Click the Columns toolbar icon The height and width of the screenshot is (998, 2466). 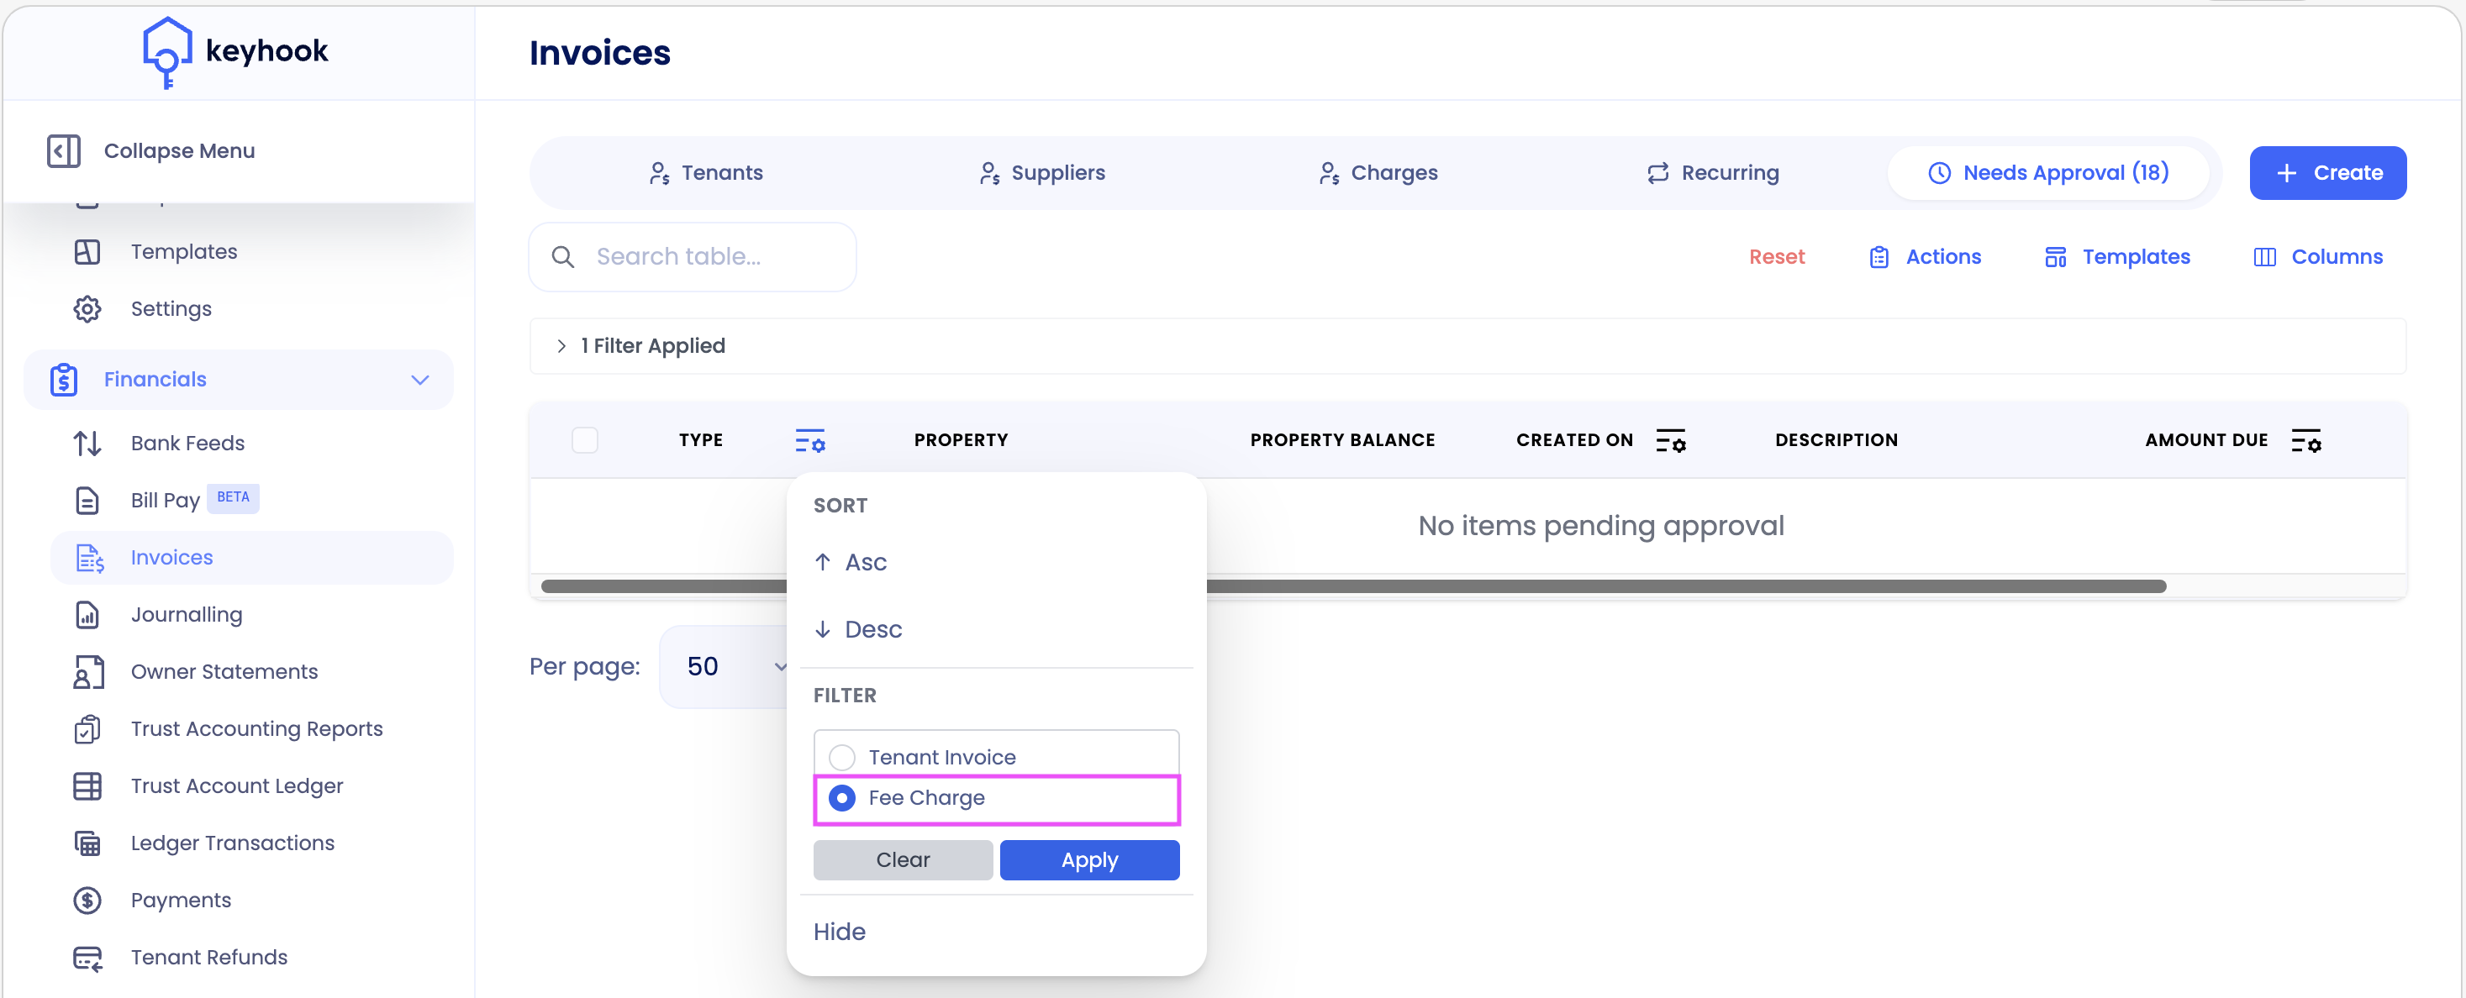(x=2264, y=256)
